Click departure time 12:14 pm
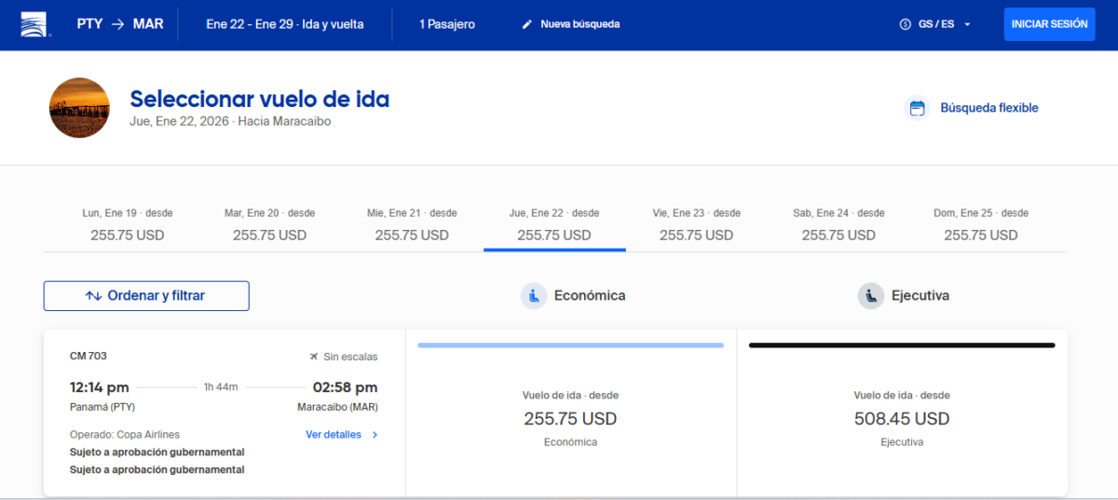 tap(100, 387)
